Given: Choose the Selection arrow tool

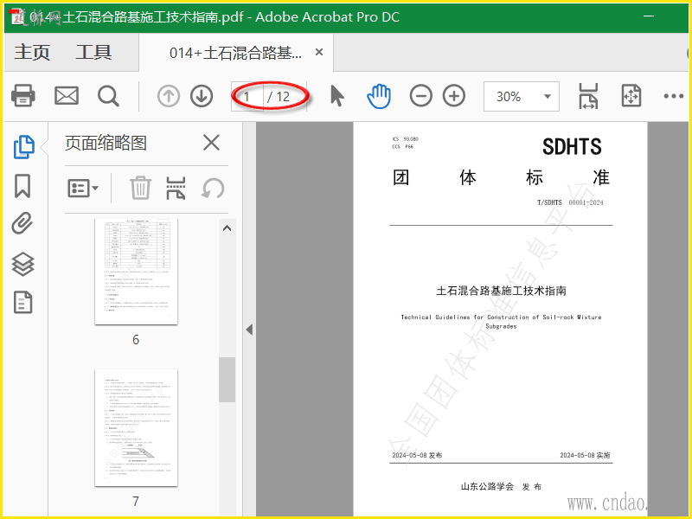Looking at the screenshot, I should click(x=337, y=95).
